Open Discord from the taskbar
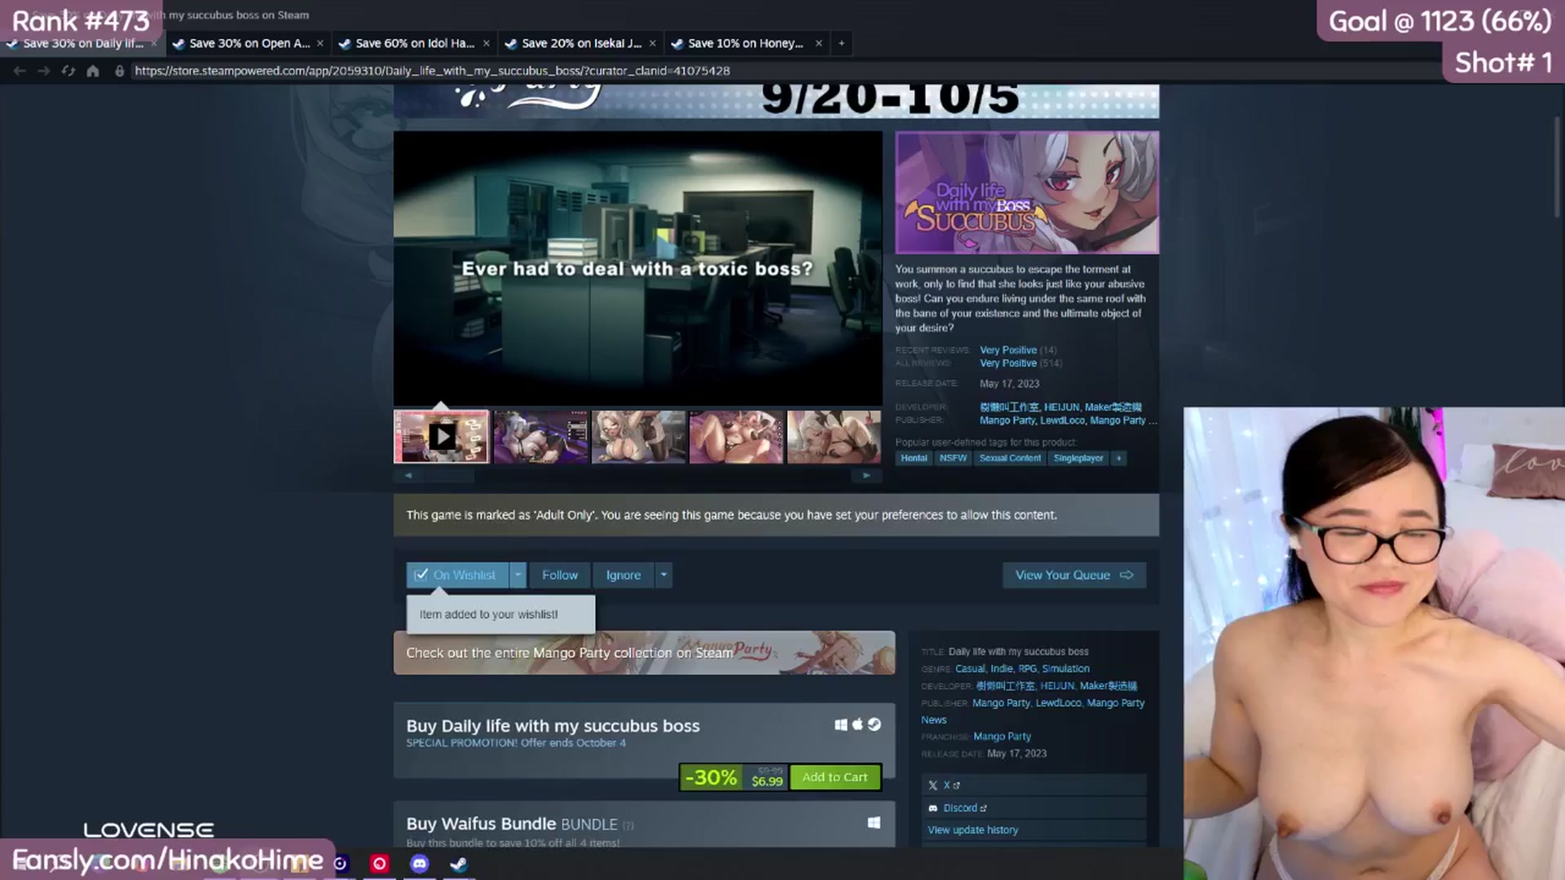The image size is (1565, 880). [419, 864]
